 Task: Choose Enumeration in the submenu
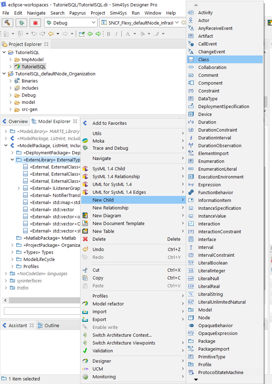click(225, 161)
